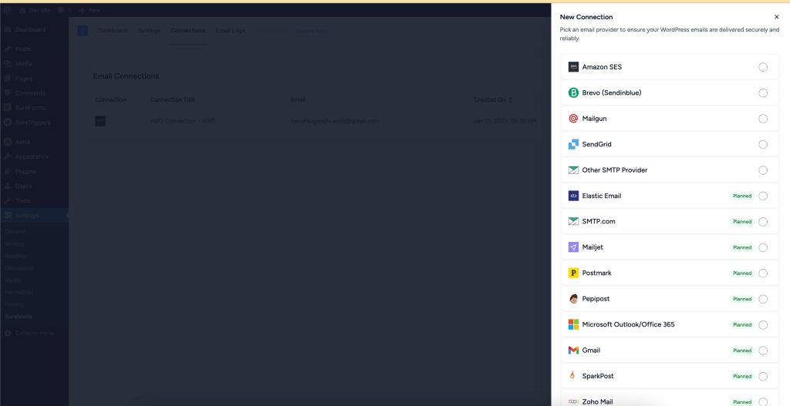Click the AWS icon in connections table row
This screenshot has width=790, height=406.
[100, 121]
